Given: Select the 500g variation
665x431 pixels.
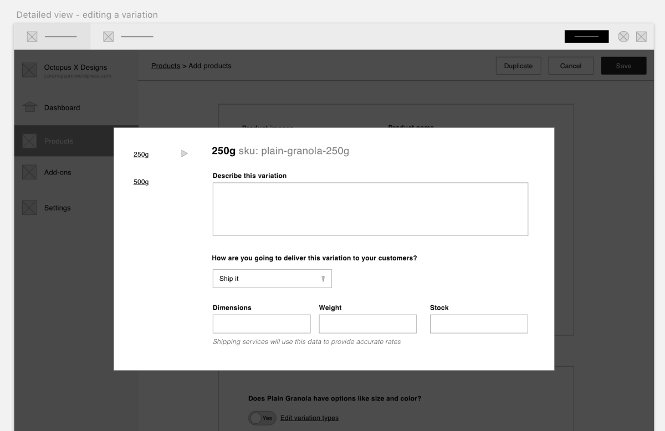Looking at the screenshot, I should click(x=141, y=182).
